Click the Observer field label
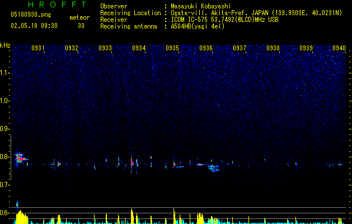 [114, 6]
